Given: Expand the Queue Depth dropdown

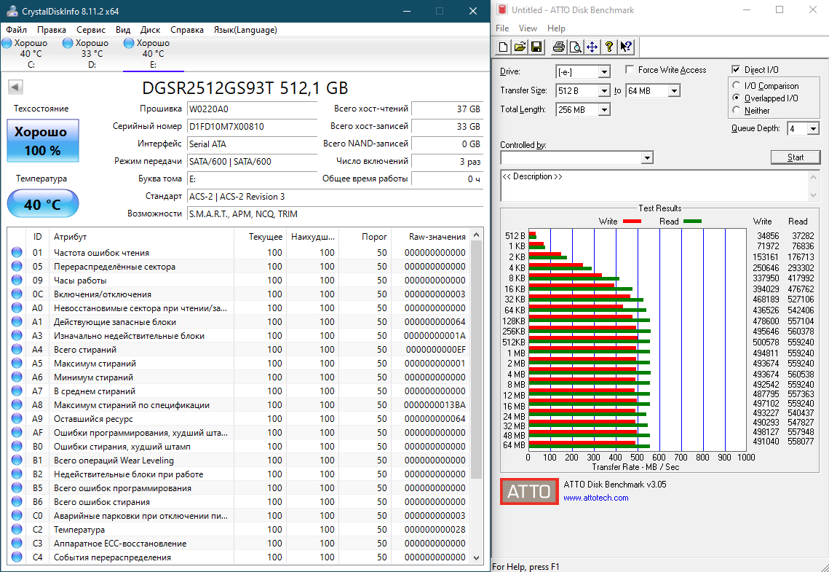Looking at the screenshot, I should click(812, 129).
